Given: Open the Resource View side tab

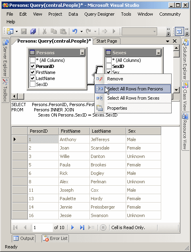Looking at the screenshot, I should pos(185,131).
